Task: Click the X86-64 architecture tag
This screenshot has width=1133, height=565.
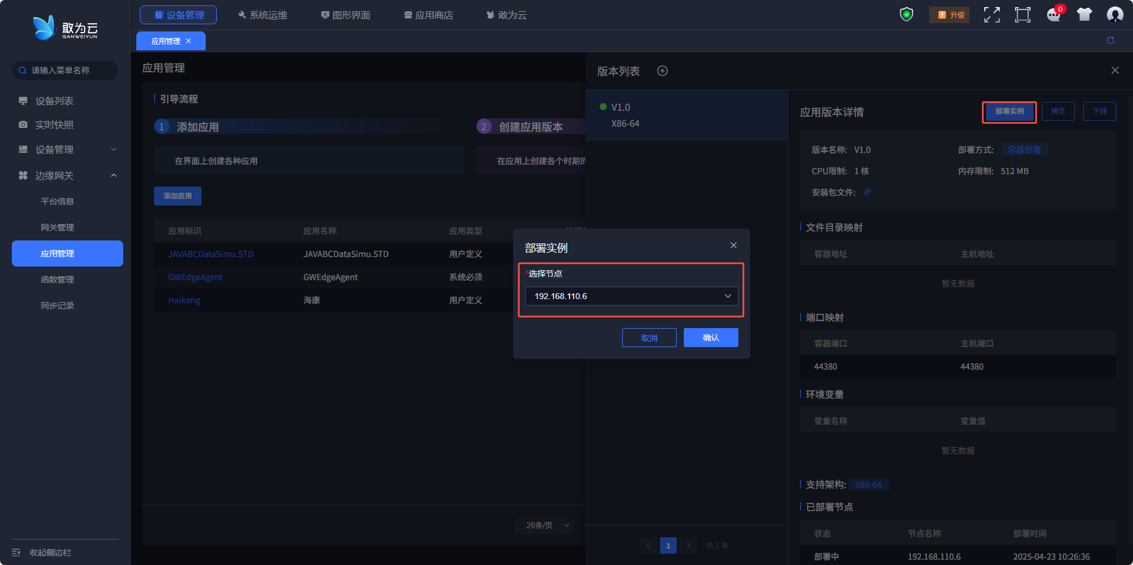Action: point(868,485)
